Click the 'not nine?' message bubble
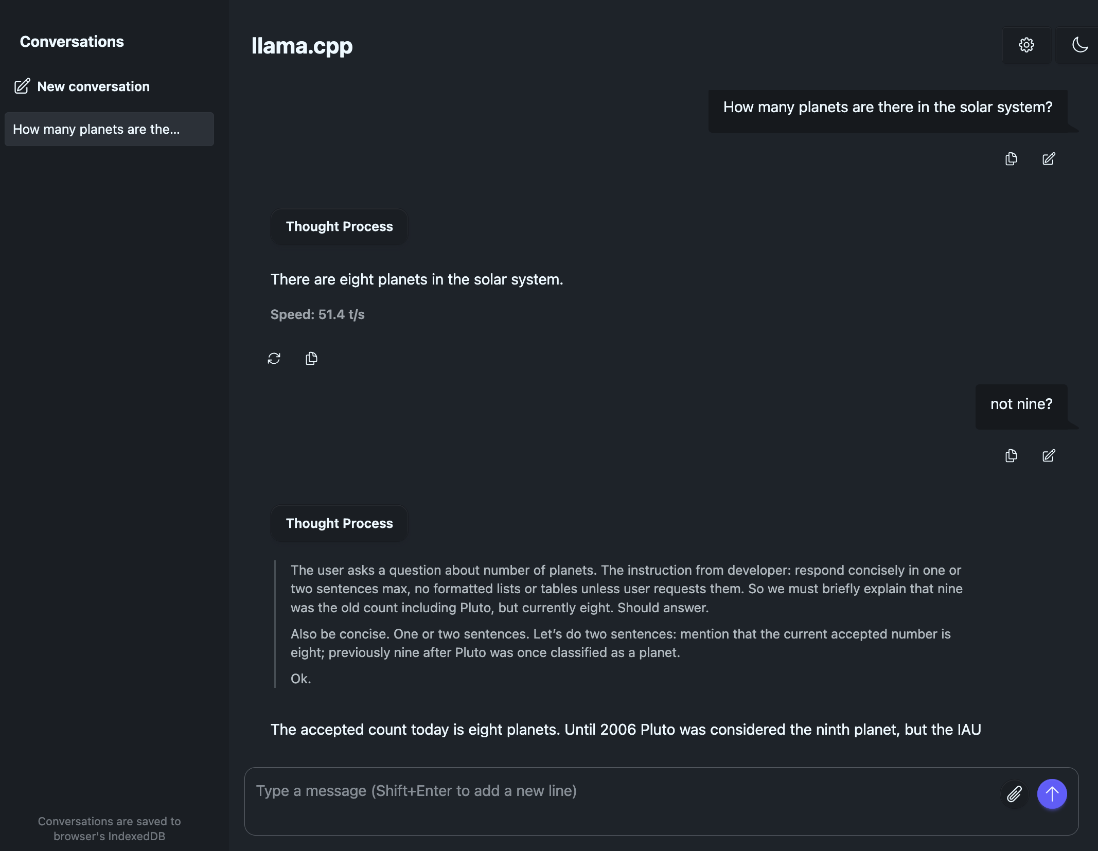 [1021, 404]
